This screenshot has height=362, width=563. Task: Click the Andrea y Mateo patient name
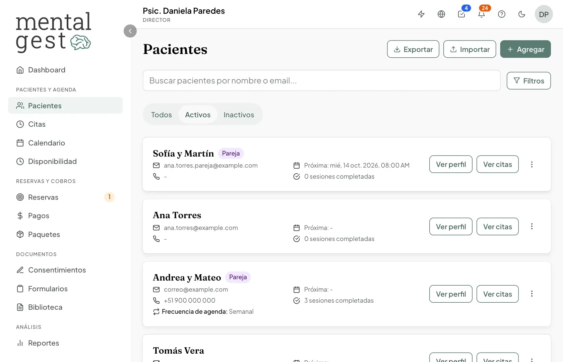[x=187, y=278]
